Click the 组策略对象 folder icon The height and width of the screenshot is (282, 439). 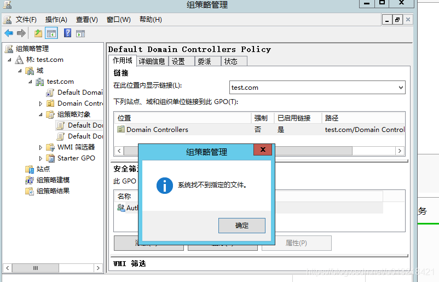(x=50, y=114)
